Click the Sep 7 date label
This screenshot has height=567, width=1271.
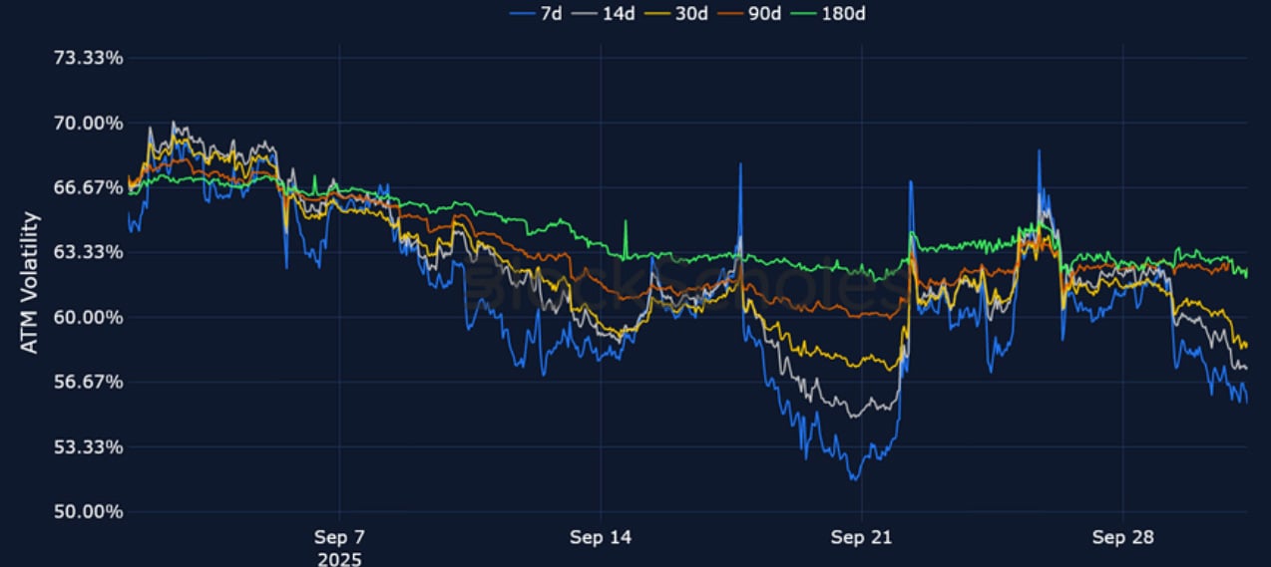[x=339, y=538]
